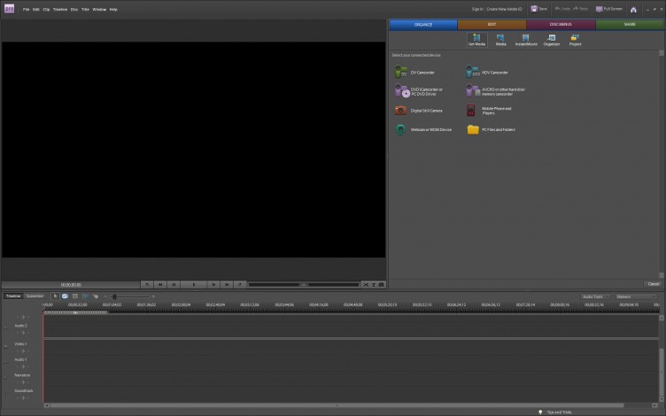666x416 pixels.
Task: Click the timeline zoom slider handle
Action: 114,297
